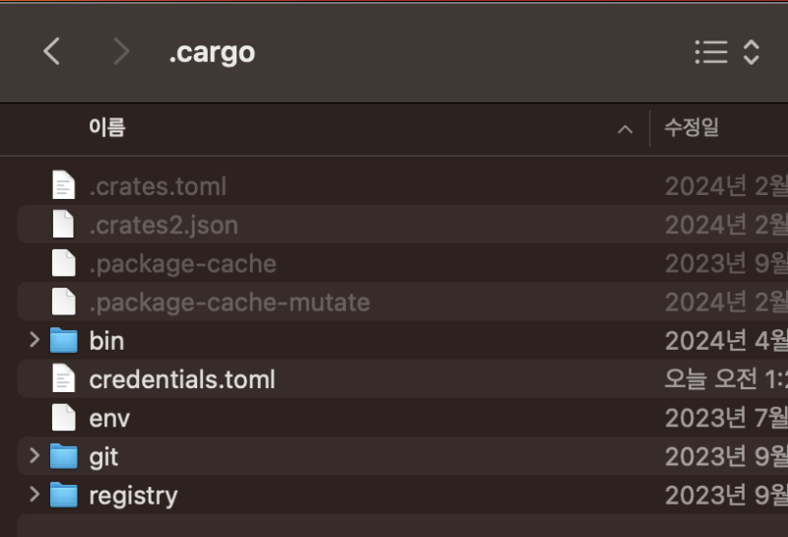This screenshot has height=537, width=788.
Task: Expand the registry folder disclosure arrow
Action: point(34,495)
